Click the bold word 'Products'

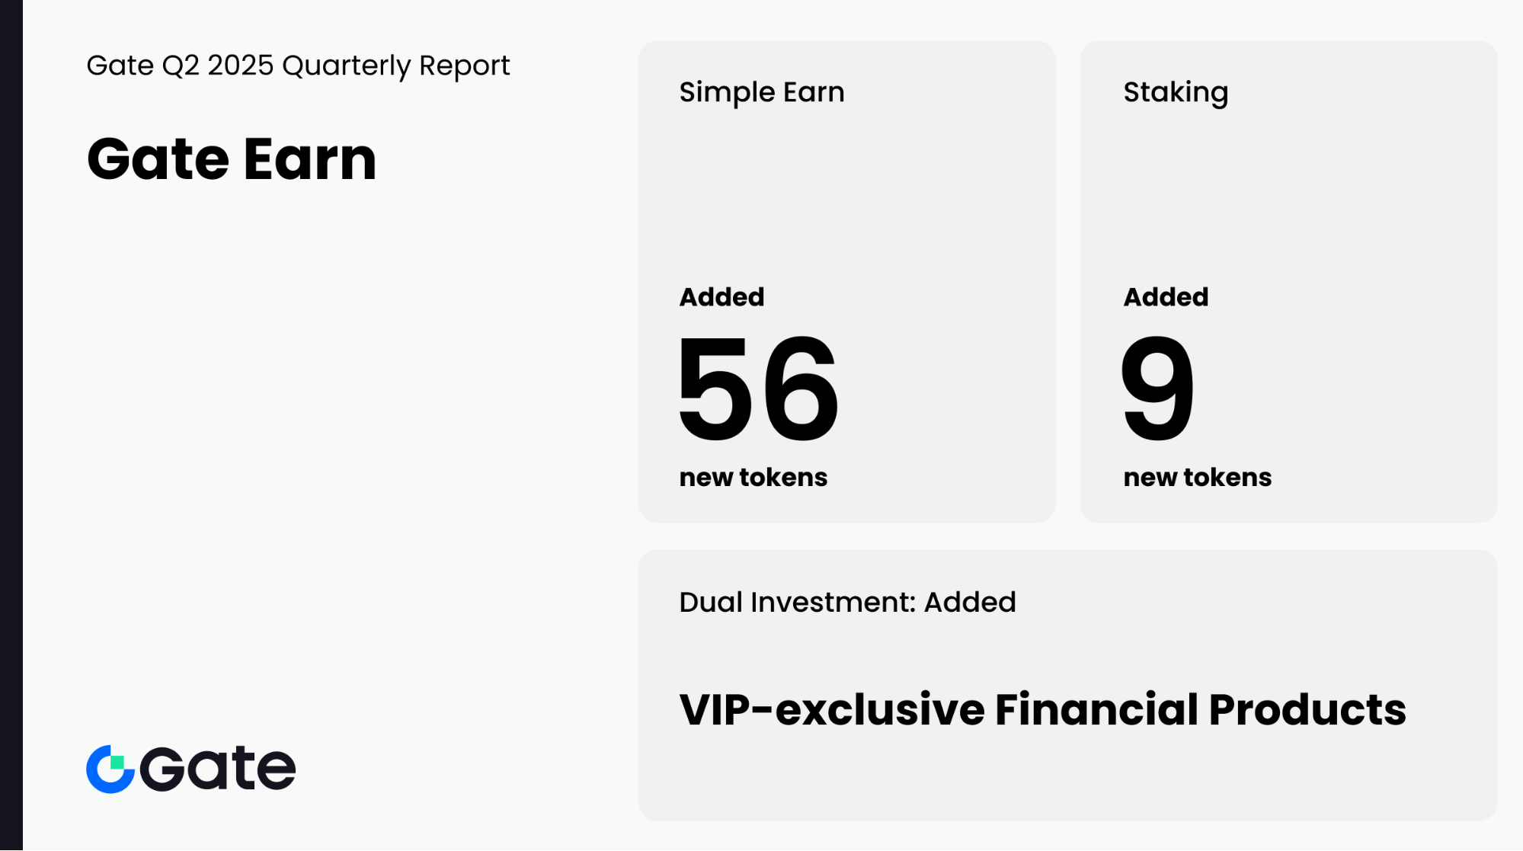coord(1307,709)
